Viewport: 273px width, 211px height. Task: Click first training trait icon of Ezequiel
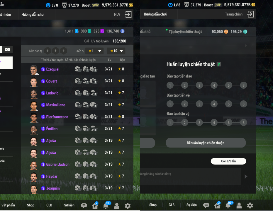point(78,69)
